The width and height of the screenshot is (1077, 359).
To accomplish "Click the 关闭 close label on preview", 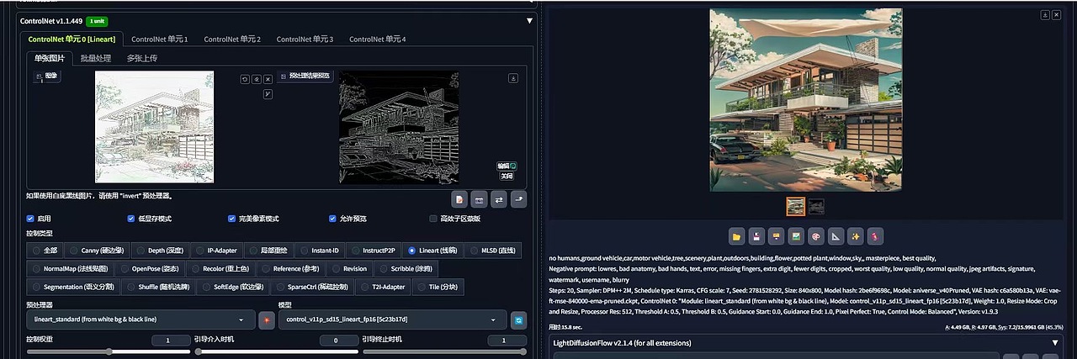I will pos(507,177).
